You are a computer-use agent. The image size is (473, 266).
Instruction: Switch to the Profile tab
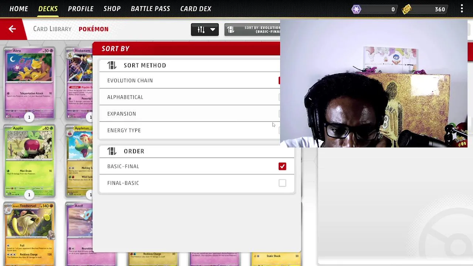coord(81,8)
